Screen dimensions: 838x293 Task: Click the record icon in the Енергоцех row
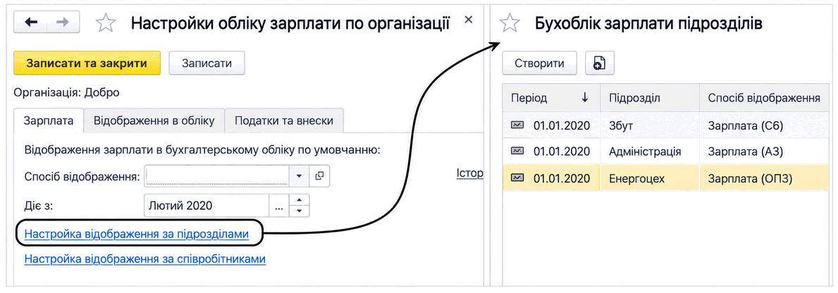click(517, 178)
